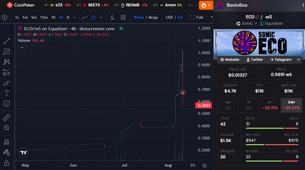This screenshot has width=305, height=170.
Task: Open the Equalizer DEX link
Action: tap(271, 23)
